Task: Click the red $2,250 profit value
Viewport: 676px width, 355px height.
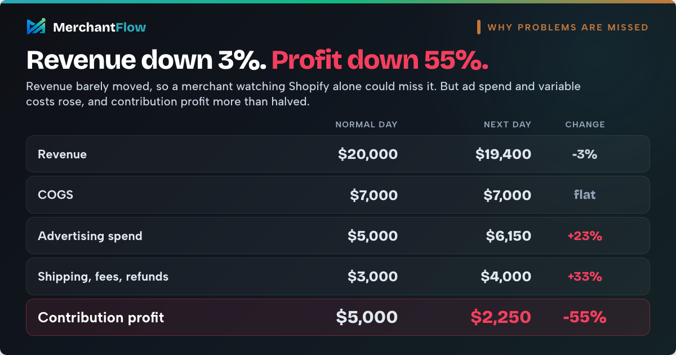Action: [501, 317]
